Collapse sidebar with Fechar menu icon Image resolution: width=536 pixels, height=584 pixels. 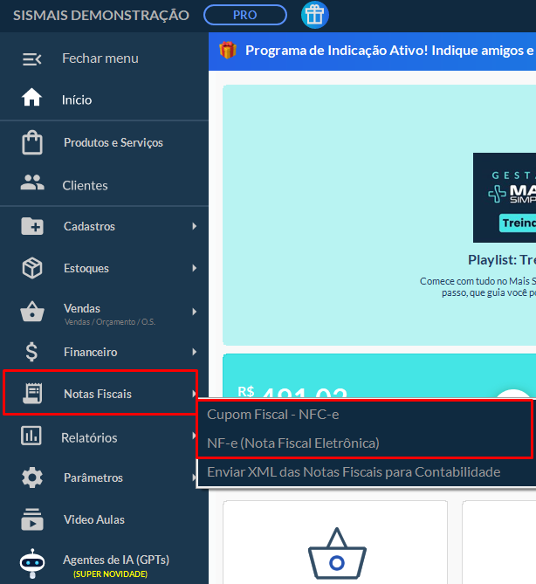point(32,58)
